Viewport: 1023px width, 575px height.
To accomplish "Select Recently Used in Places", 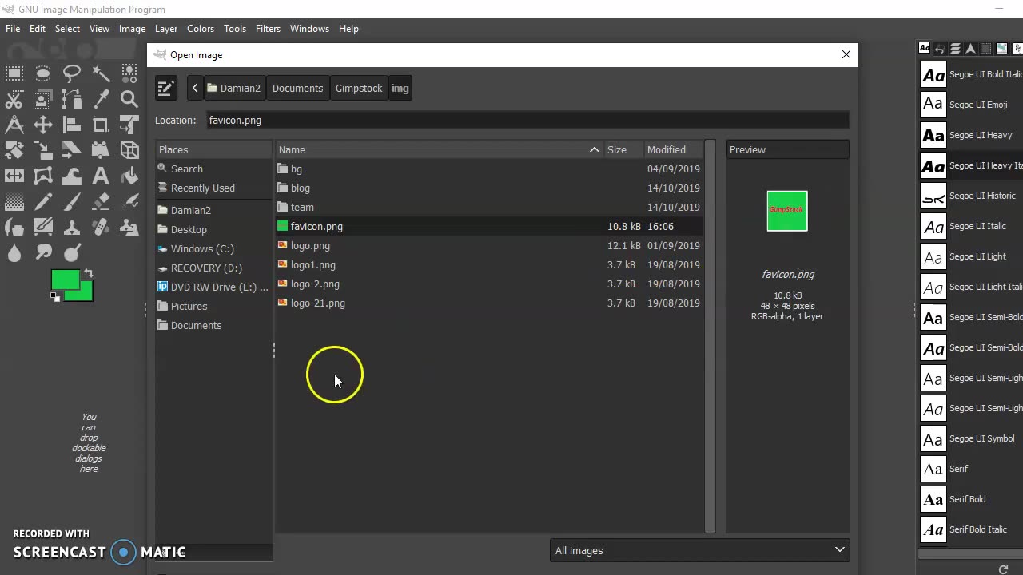I will pyautogui.click(x=214, y=188).
